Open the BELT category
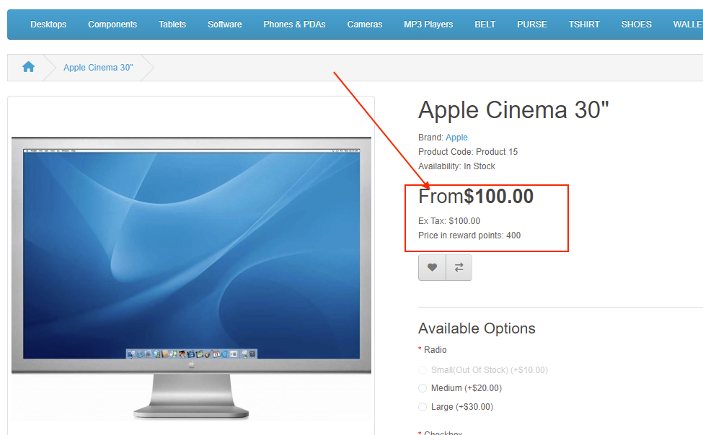The image size is (703, 435). click(x=485, y=24)
